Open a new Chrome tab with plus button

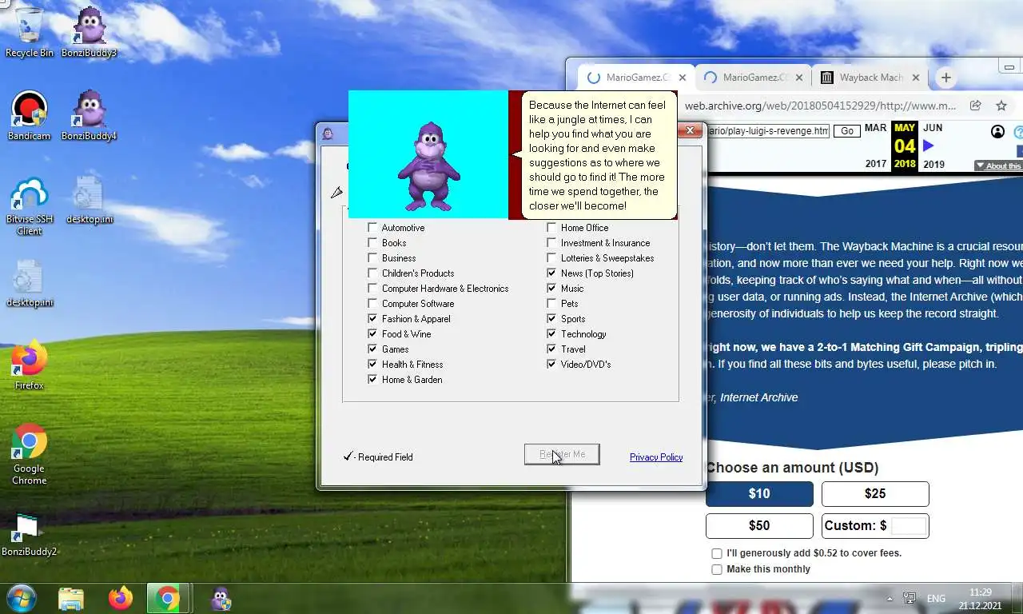tap(945, 78)
